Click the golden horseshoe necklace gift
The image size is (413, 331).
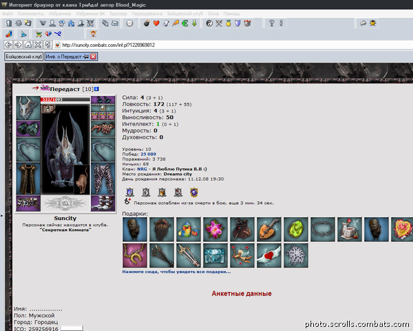point(135,256)
